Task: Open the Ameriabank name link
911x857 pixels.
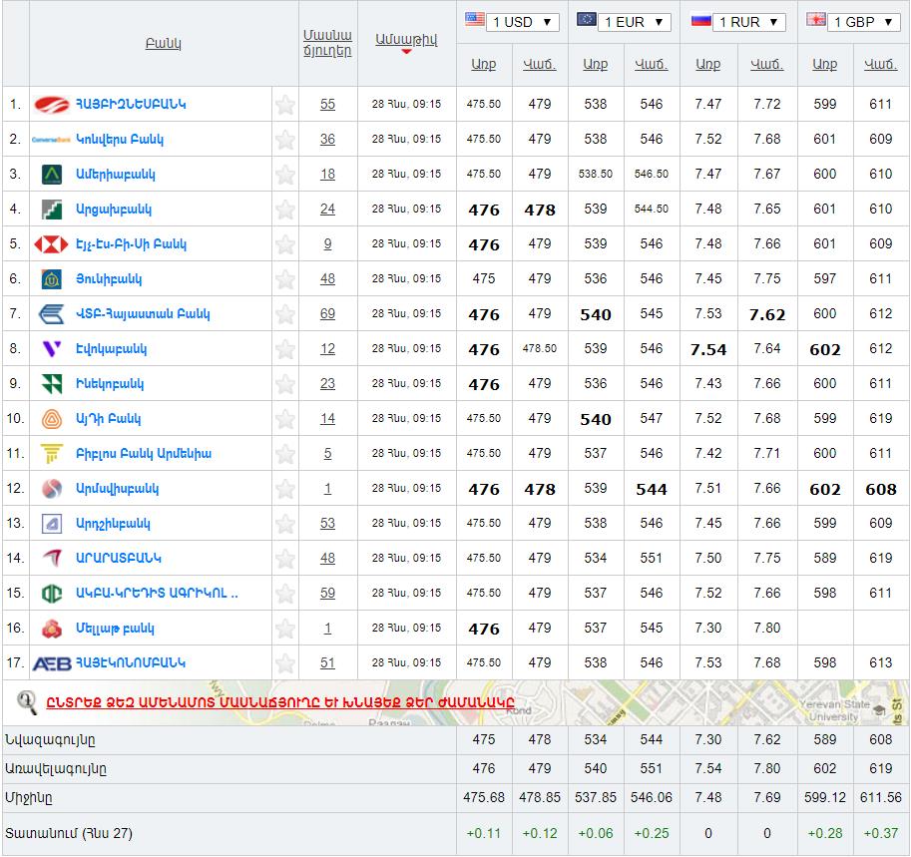Action: [116, 175]
